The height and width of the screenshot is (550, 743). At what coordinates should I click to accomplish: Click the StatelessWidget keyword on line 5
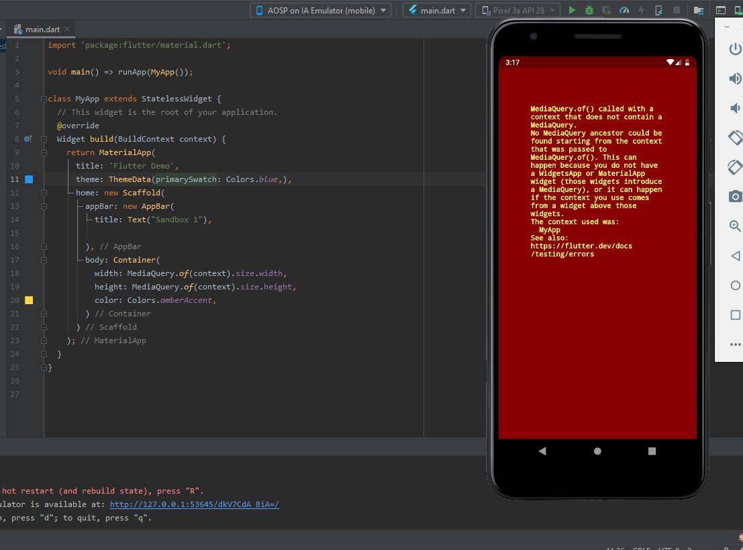(177, 99)
